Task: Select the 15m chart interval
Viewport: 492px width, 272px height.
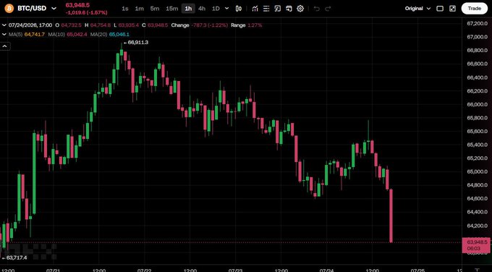Action: pyautogui.click(x=171, y=9)
